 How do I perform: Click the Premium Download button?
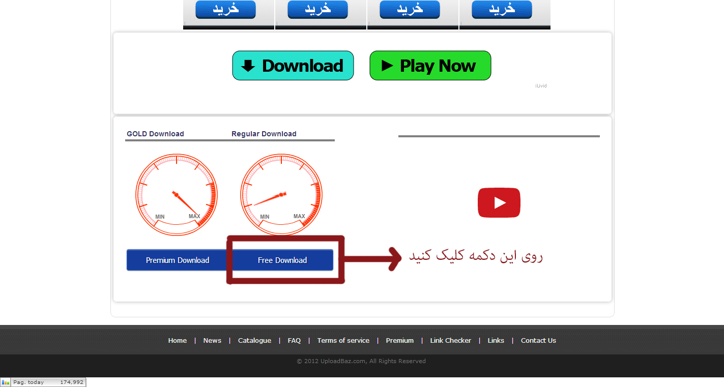pos(177,260)
